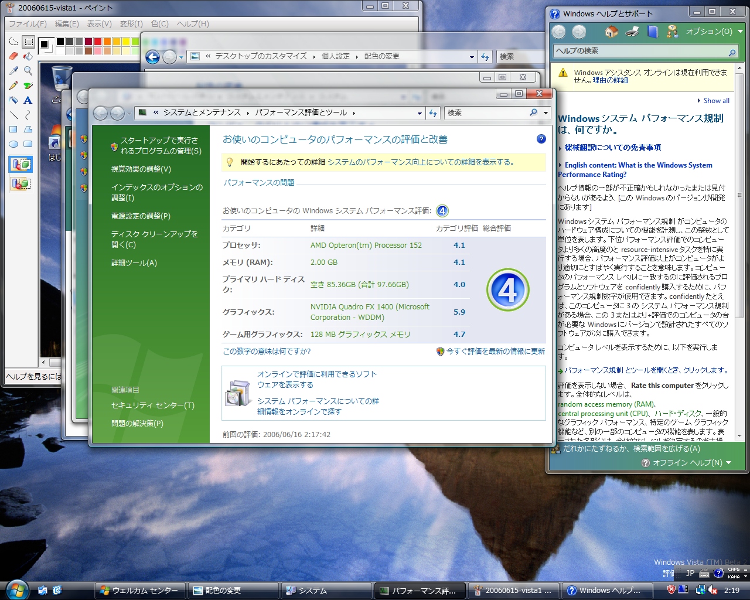The image size is (750, 600).
Task: Activate the Magnifier tool in Paint
Action: click(28, 71)
